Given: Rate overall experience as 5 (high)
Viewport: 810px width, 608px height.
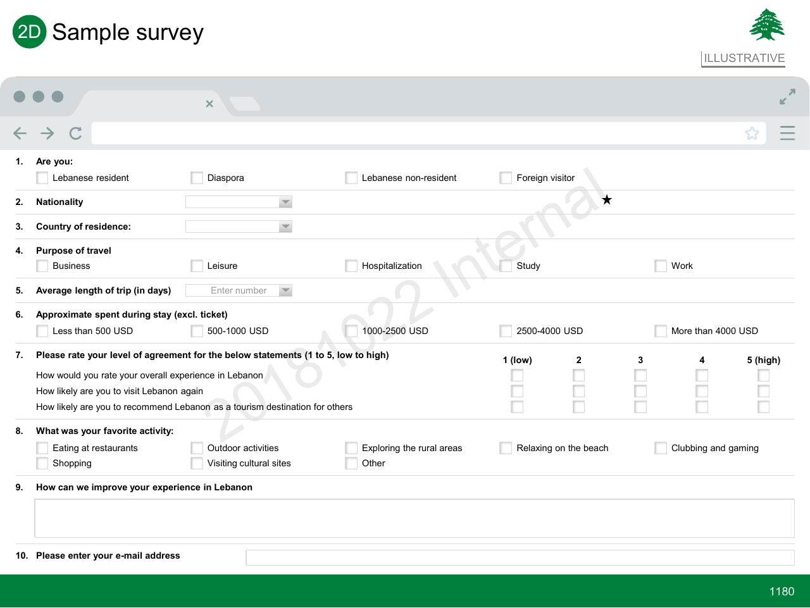Looking at the screenshot, I should tap(764, 375).
